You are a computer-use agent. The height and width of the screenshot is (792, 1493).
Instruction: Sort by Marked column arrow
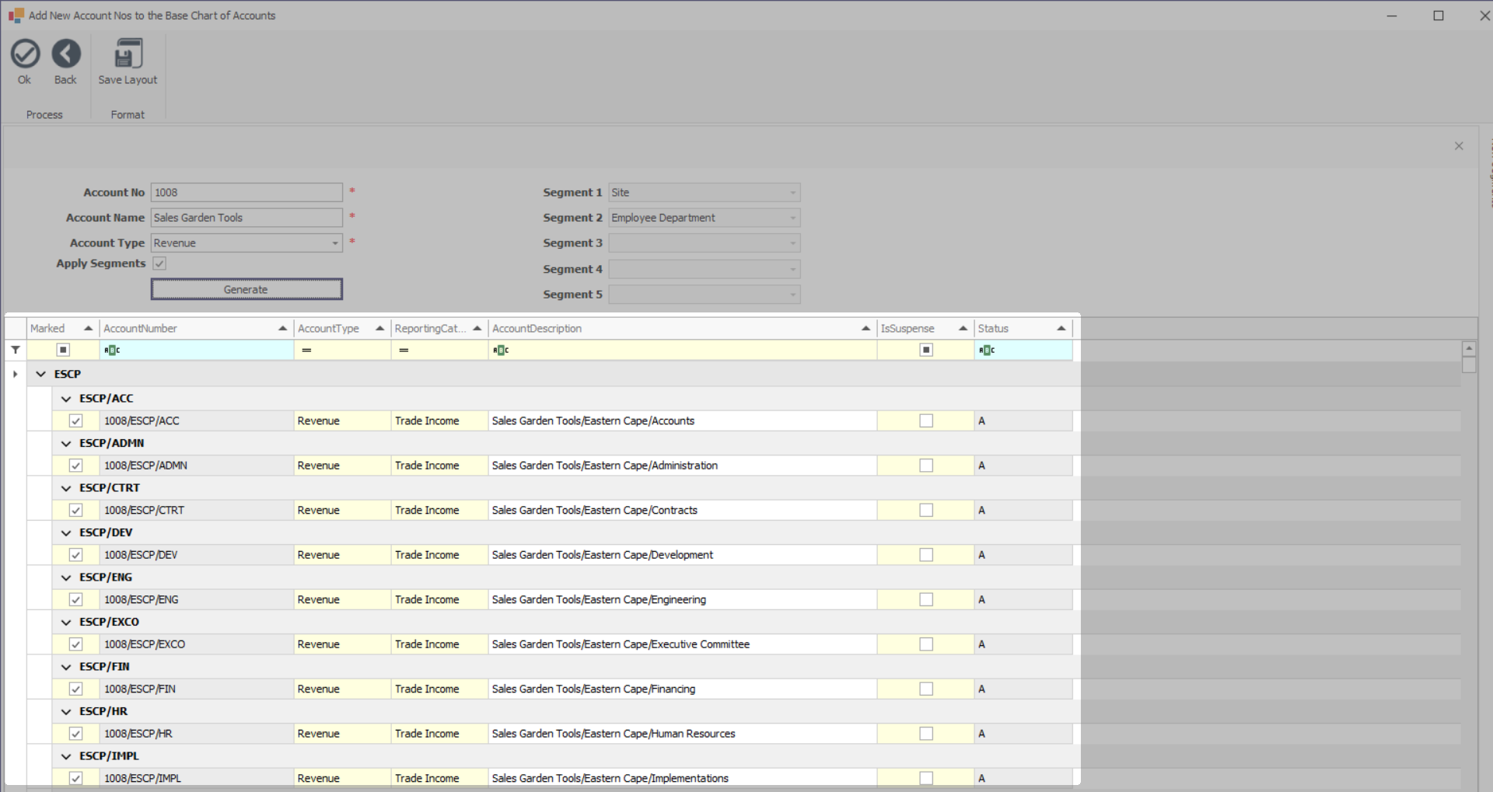click(88, 329)
